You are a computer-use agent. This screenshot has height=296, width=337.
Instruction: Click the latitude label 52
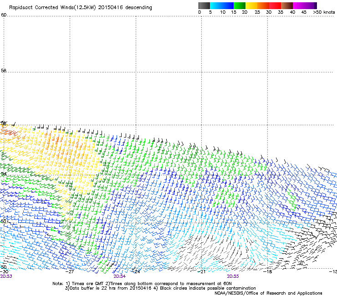[x=4, y=221]
